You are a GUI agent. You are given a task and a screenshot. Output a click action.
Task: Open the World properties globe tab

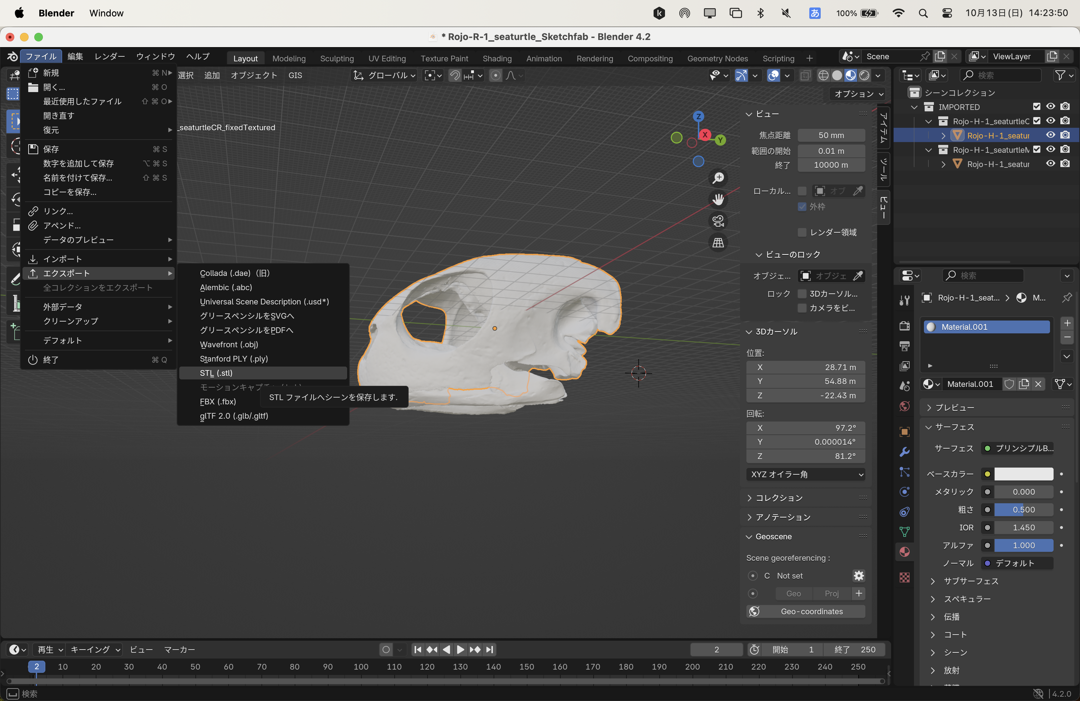(904, 406)
